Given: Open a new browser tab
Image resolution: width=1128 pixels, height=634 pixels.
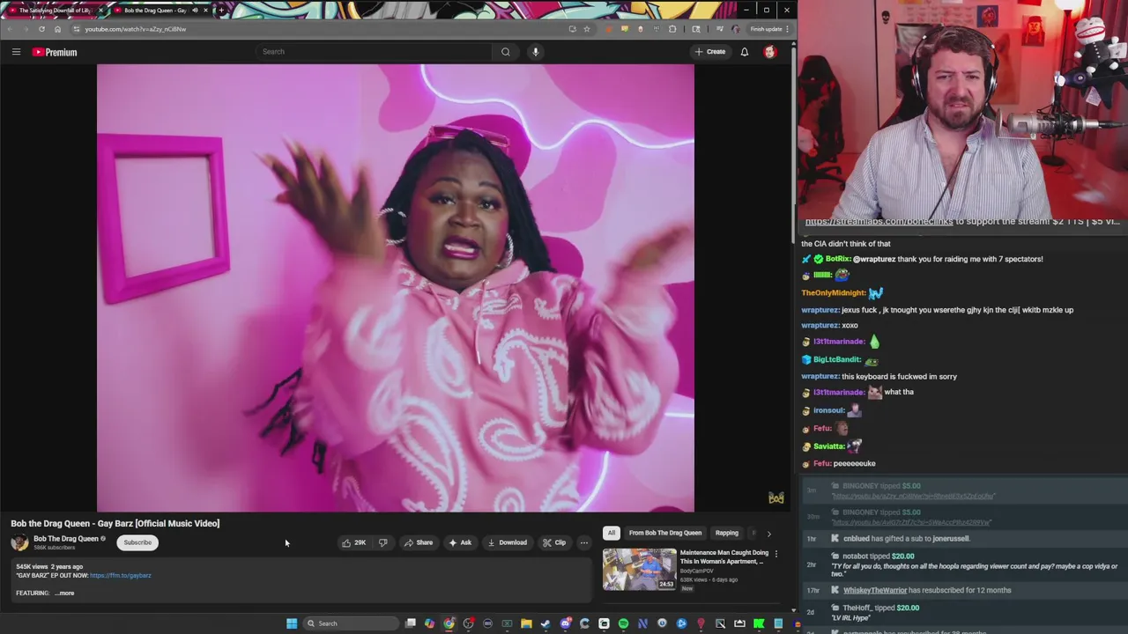Looking at the screenshot, I should pyautogui.click(x=220, y=11).
